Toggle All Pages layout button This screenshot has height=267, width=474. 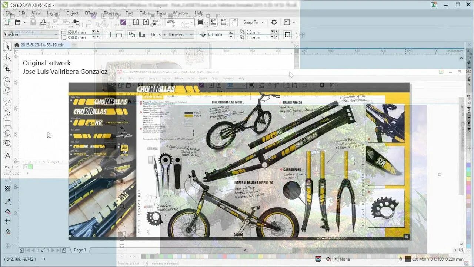coord(131,34)
